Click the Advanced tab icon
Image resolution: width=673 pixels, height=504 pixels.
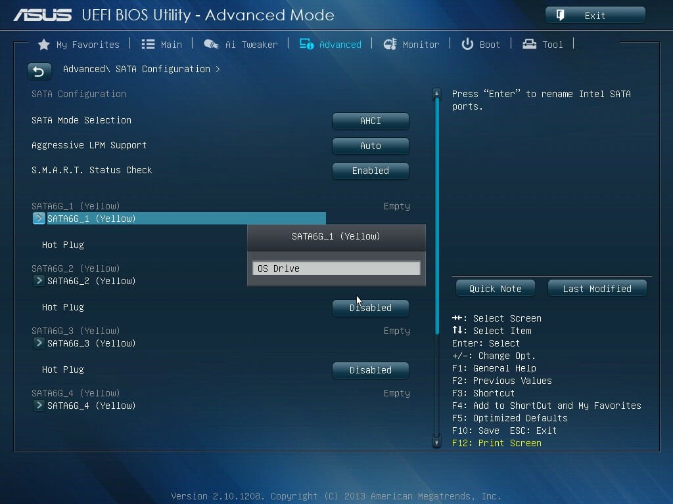(306, 44)
